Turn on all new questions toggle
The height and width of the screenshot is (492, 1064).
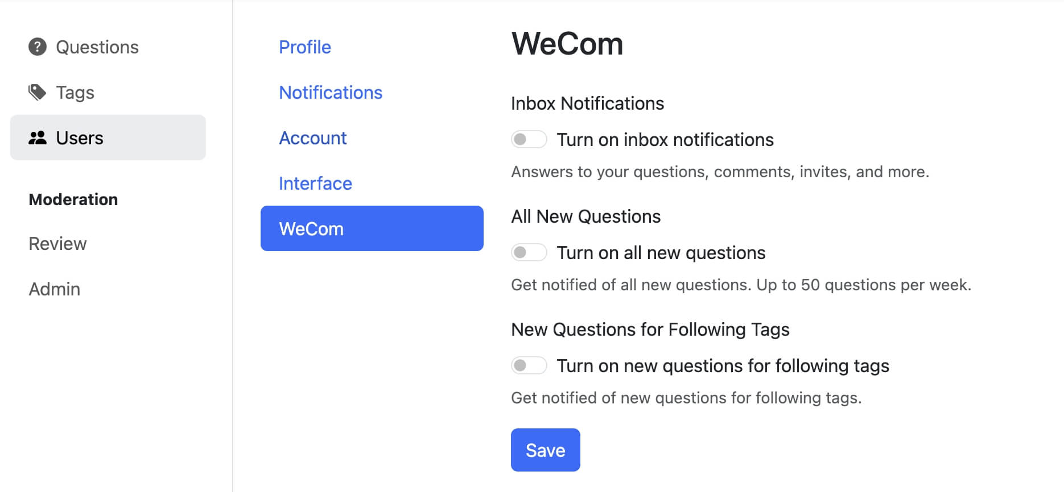(x=529, y=252)
